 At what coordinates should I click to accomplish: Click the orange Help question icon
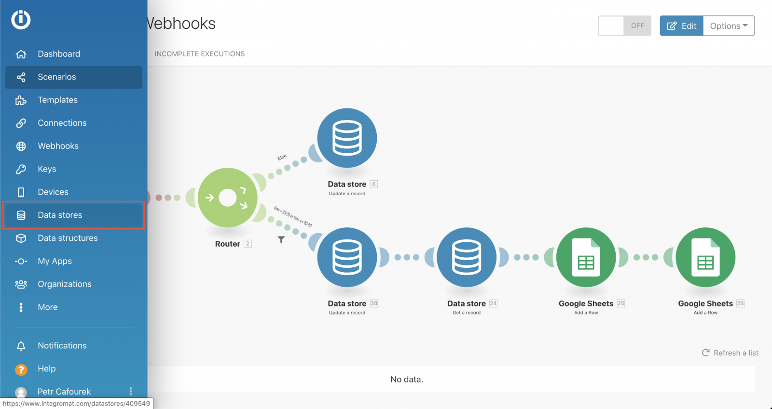(21, 369)
